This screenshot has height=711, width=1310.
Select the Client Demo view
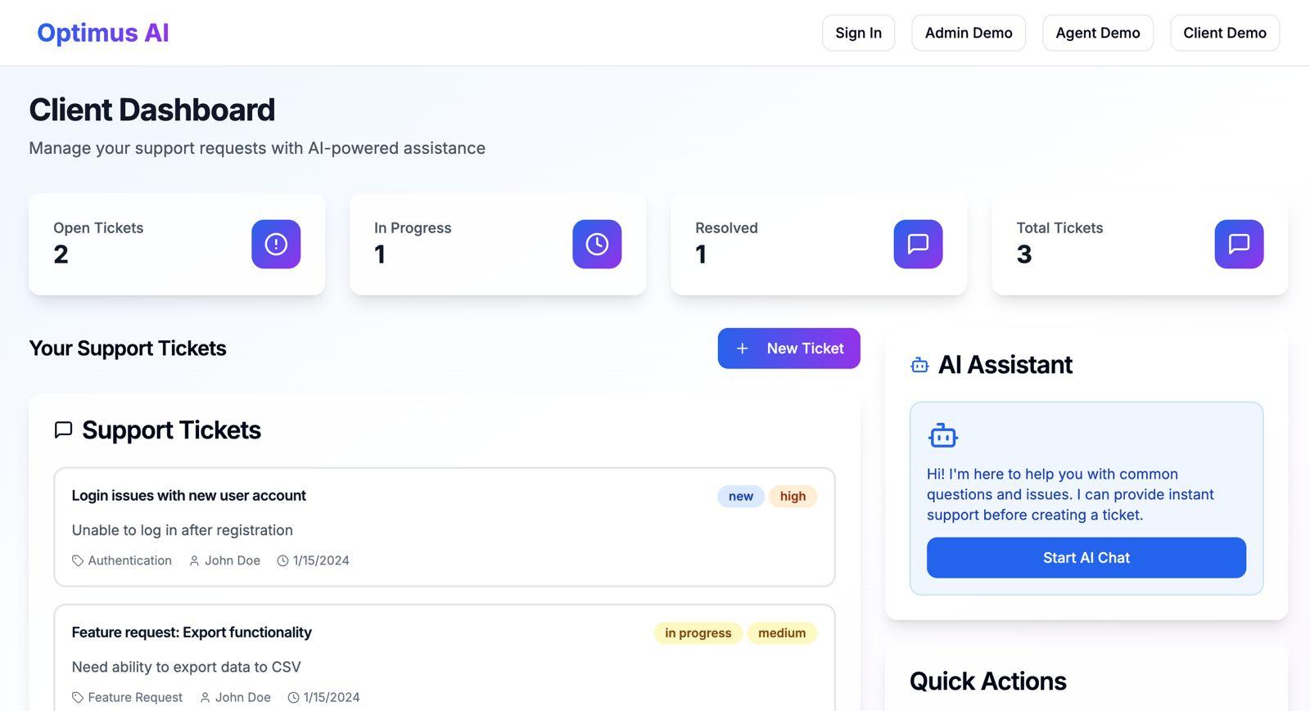(1224, 33)
